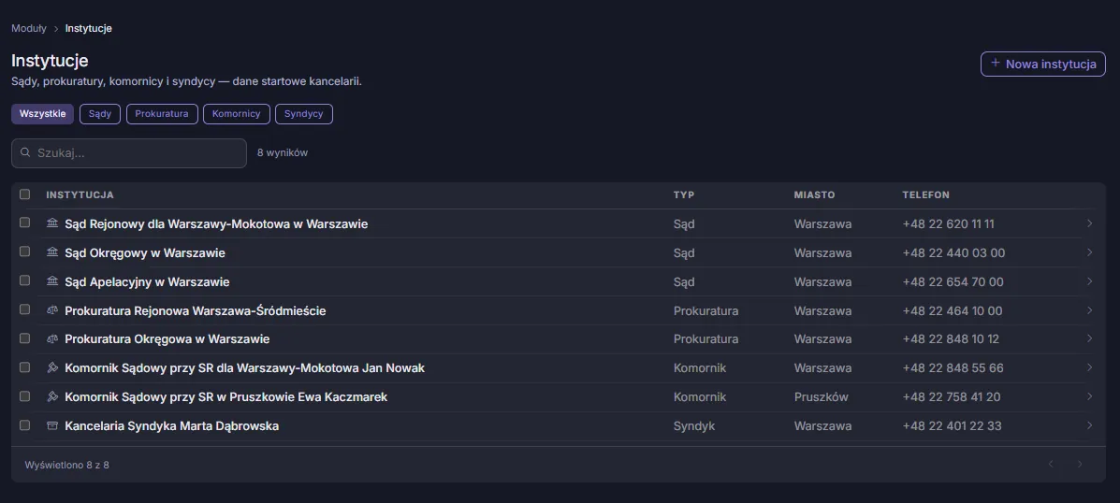Check the box for Kancelaria Syndyka Marta Dąbrowska
1120x503 pixels.
coord(25,425)
